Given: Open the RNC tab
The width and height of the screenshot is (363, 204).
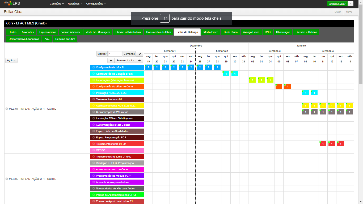Looking at the screenshot, I should [x=268, y=32].
